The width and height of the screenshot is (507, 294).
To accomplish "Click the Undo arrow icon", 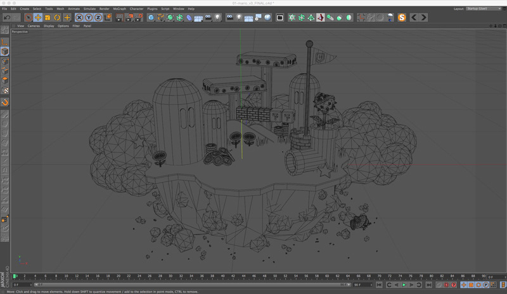I will pyautogui.click(x=7, y=18).
